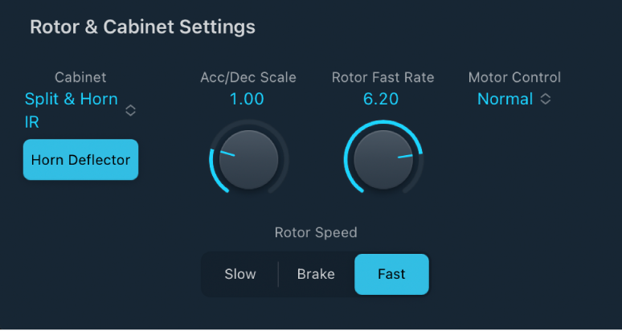The image size is (622, 331).
Task: Click the Acc/Dec Scale value 1.00
Action: pyautogui.click(x=248, y=100)
